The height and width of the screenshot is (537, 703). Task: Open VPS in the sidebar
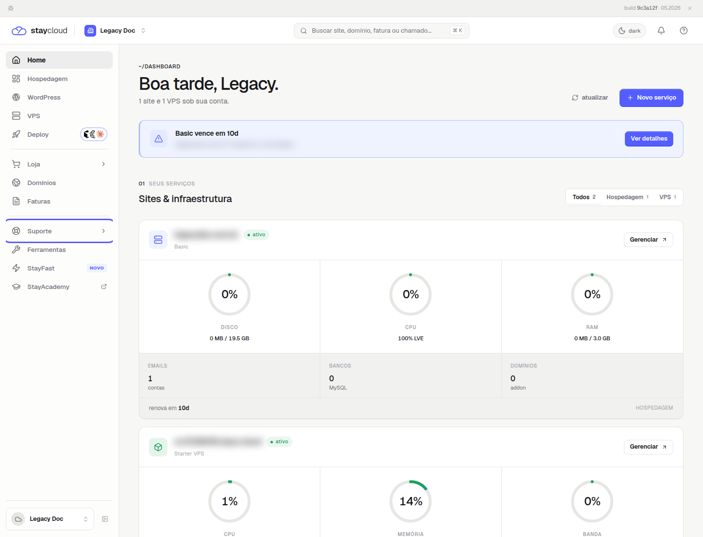(59, 116)
